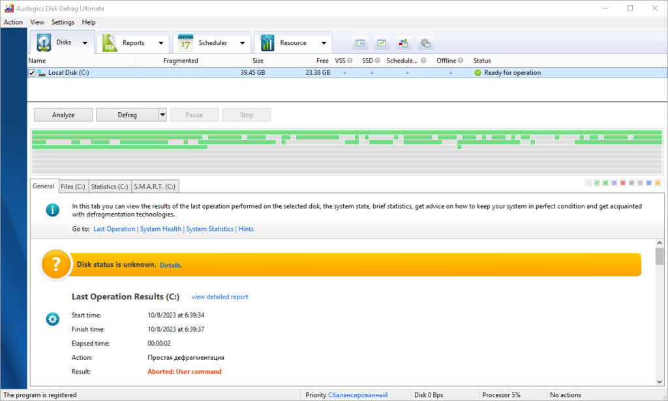Toggle the Local Disk (C:) checkbox
Viewport: 668px width, 401px height.
31,73
